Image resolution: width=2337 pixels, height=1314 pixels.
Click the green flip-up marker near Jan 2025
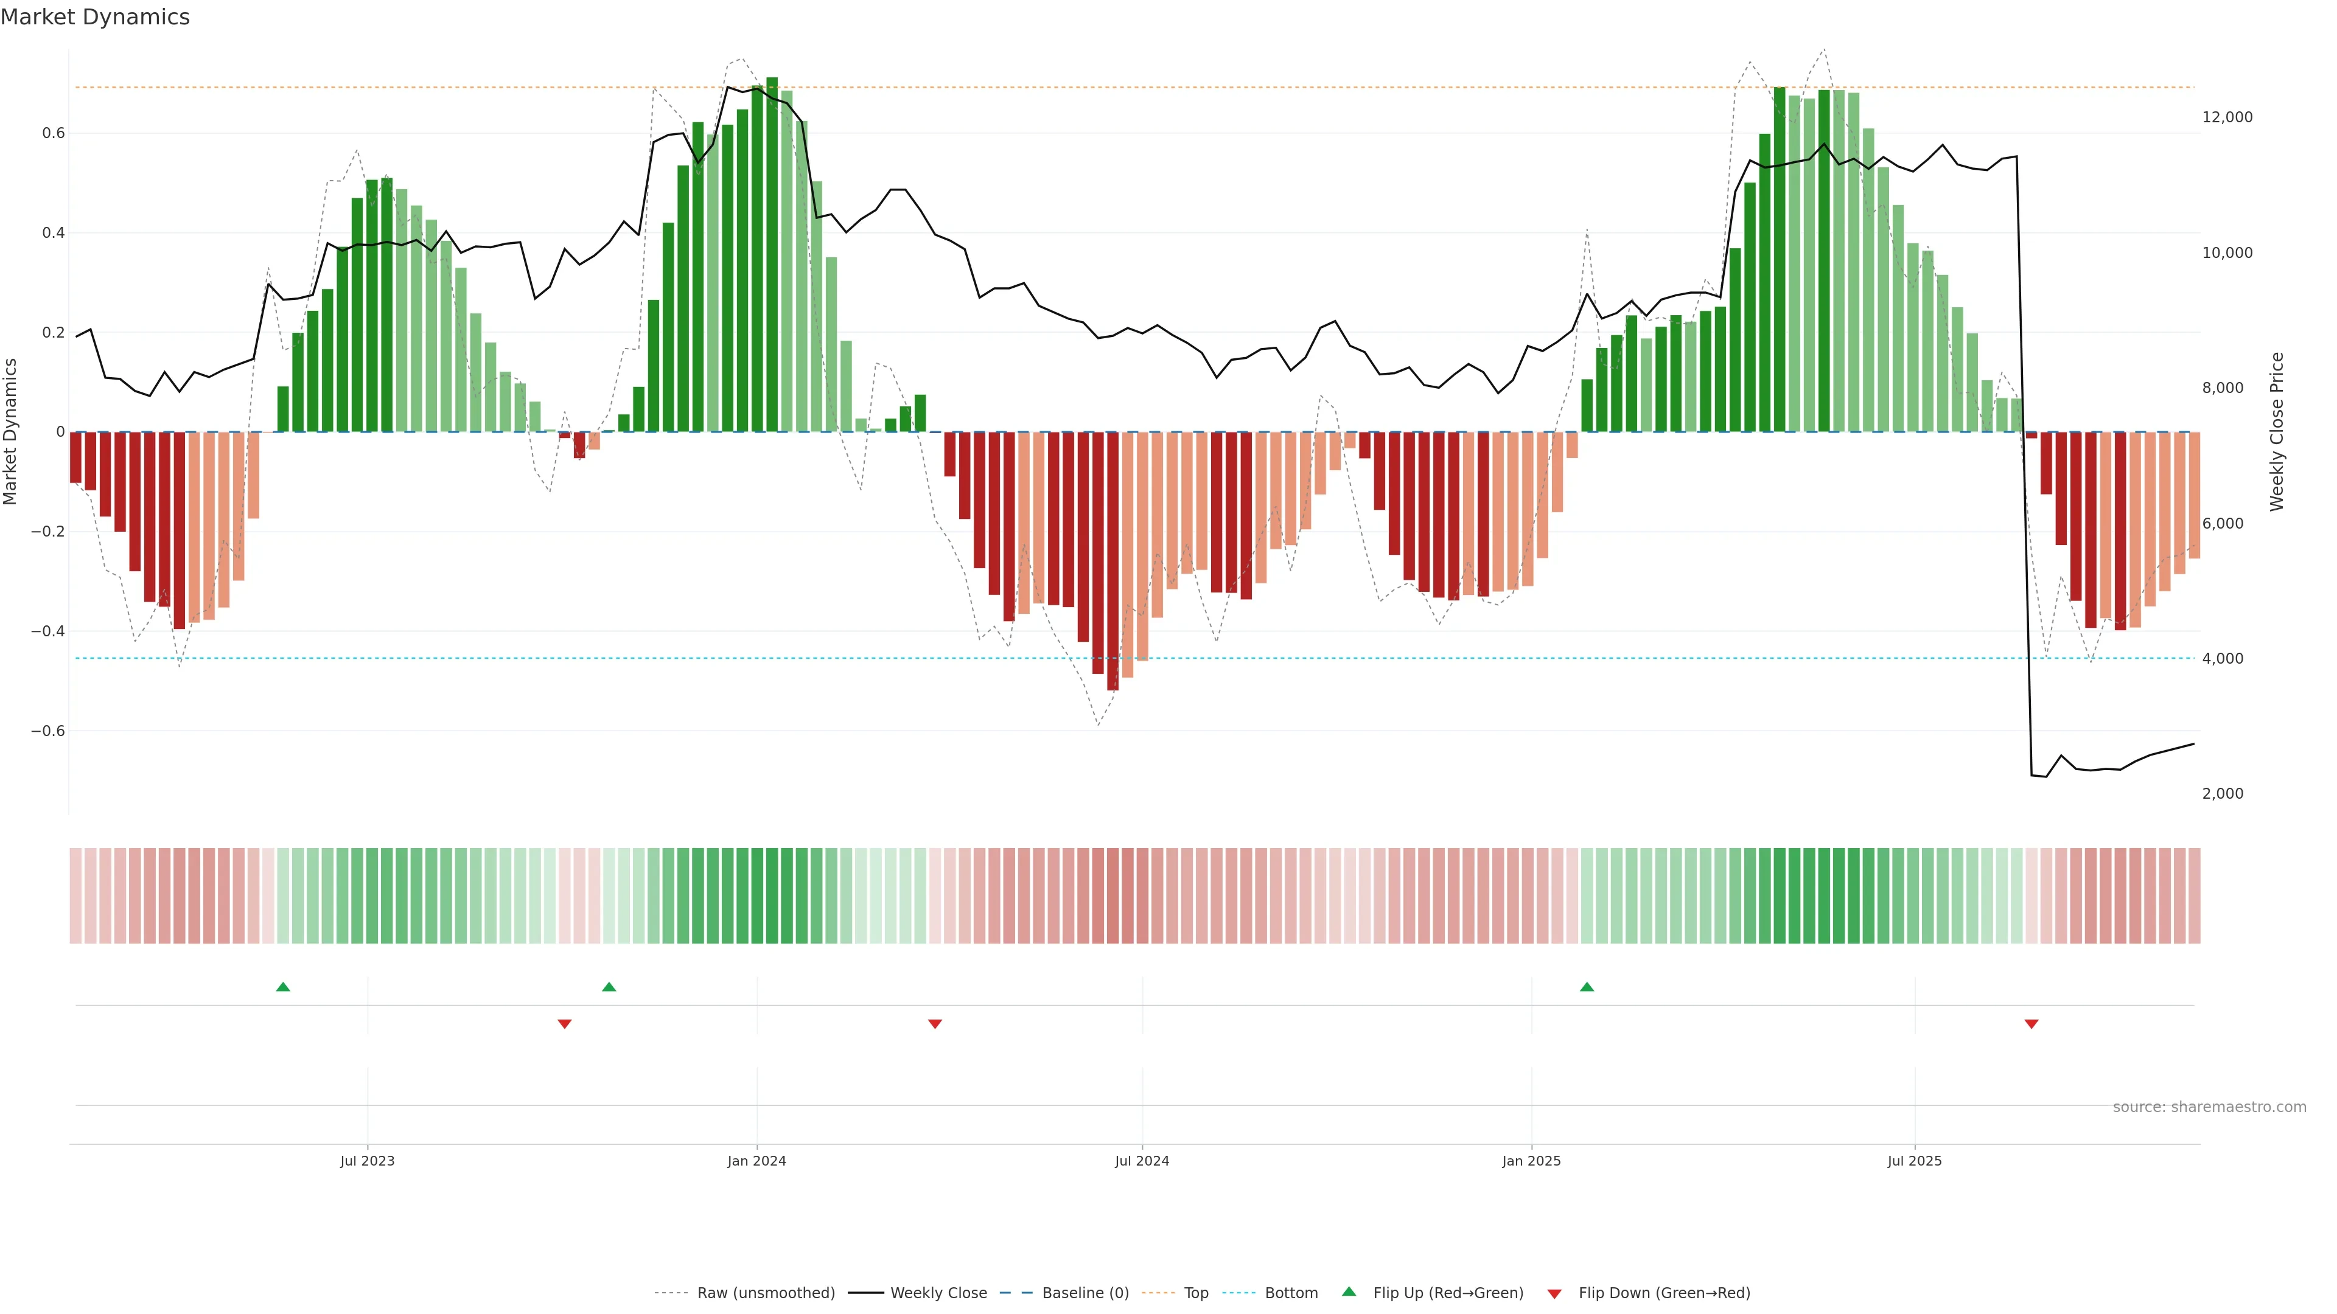pyautogui.click(x=1587, y=987)
